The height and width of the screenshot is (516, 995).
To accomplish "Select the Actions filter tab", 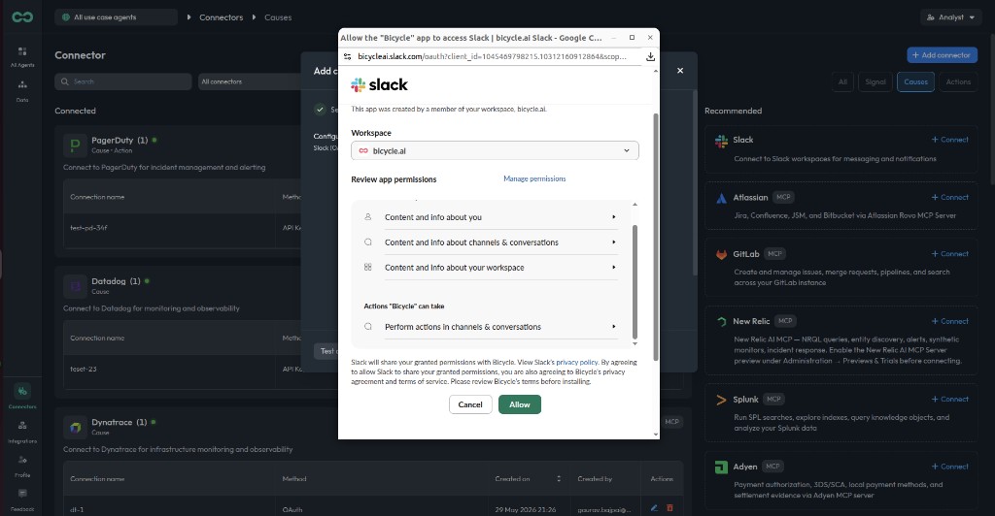I will click(958, 81).
